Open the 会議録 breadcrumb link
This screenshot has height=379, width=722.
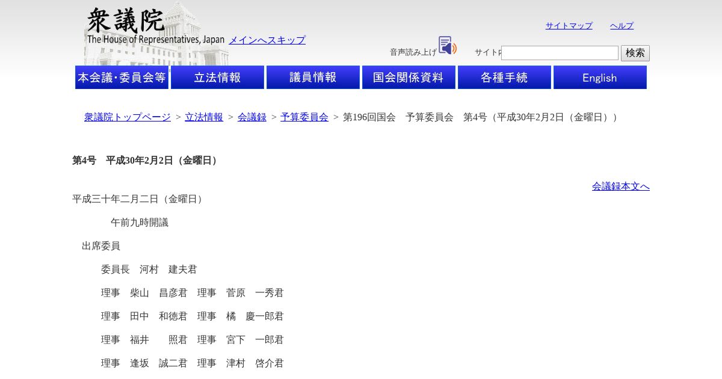(252, 117)
